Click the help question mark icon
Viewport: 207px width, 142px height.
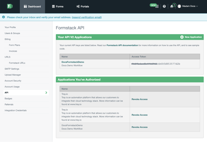[x=164, y=6]
